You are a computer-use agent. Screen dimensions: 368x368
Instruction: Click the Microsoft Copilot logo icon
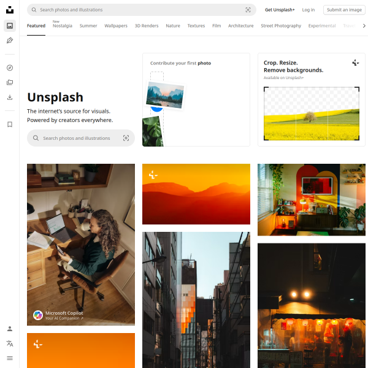click(38, 315)
